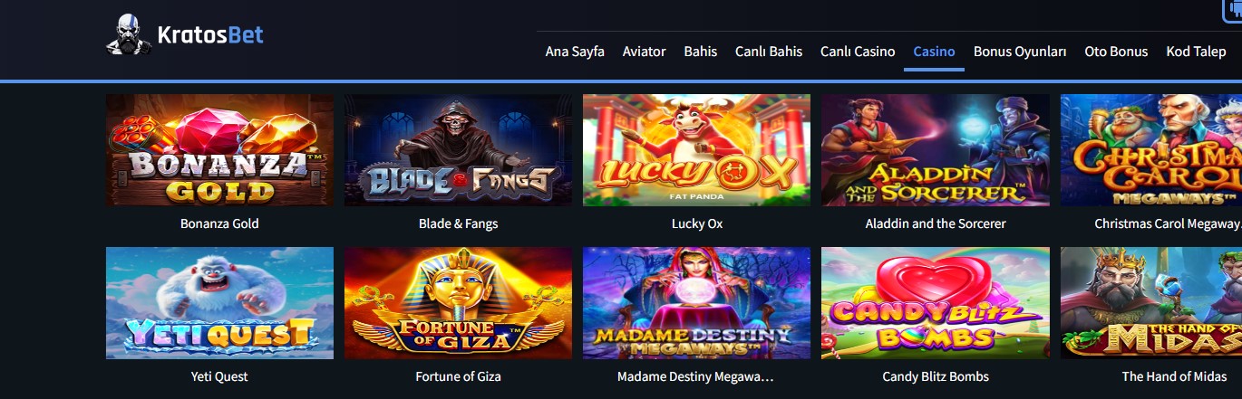Screen dimensions: 1242x399
Task: Open the Canlı Casino menu item
Action: [x=858, y=52]
